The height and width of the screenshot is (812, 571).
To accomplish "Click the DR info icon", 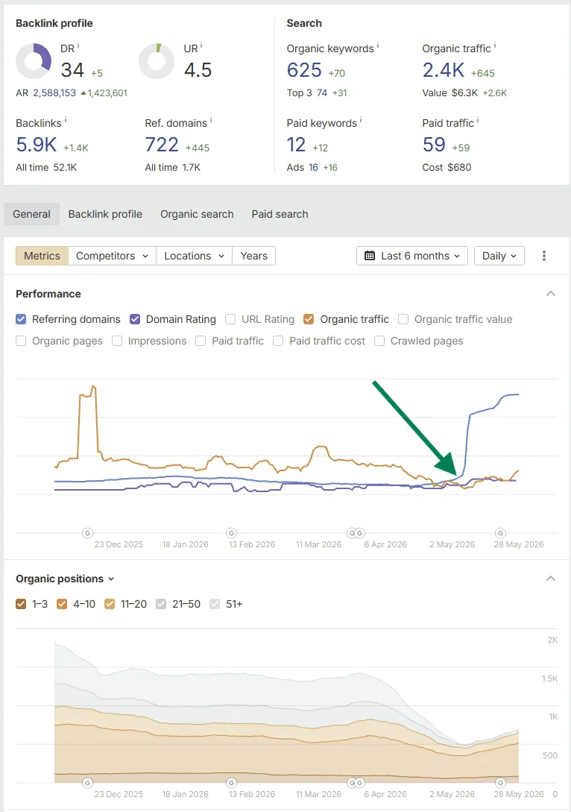I will pyautogui.click(x=78, y=45).
